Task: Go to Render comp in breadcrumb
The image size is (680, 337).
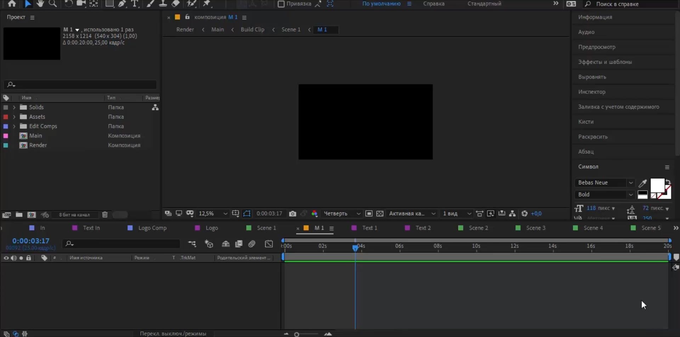Action: click(185, 29)
